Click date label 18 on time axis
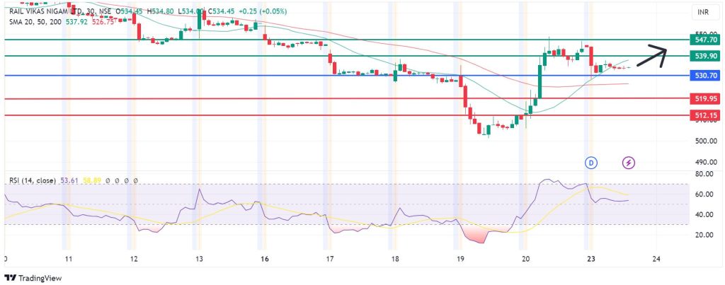 click(x=394, y=259)
